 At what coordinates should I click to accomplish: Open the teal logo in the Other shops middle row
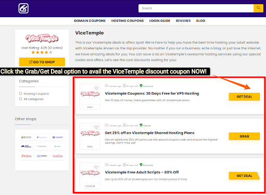(58, 146)
